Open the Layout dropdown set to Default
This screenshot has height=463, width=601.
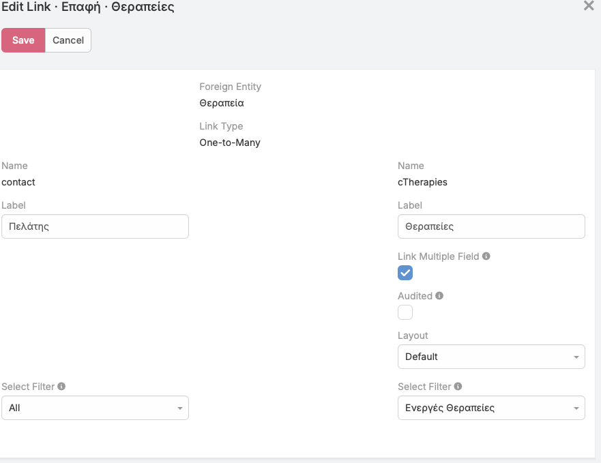pyautogui.click(x=490, y=357)
